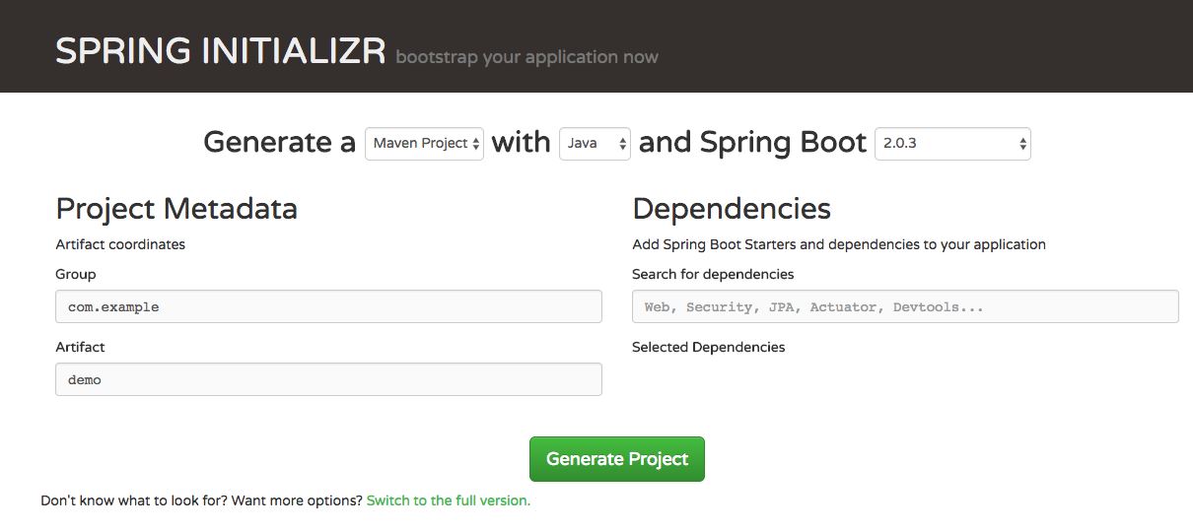Screen dimensions: 1193x532
Task: Click the large Dependencies section heading
Action: [x=732, y=209]
